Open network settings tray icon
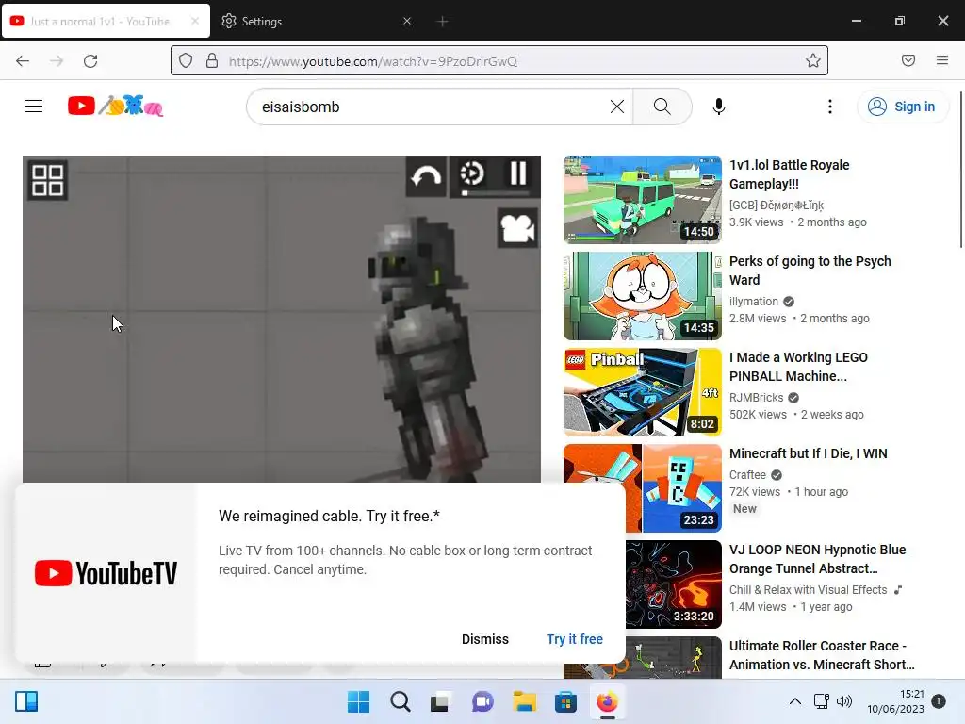Image resolution: width=965 pixels, height=724 pixels. click(821, 701)
